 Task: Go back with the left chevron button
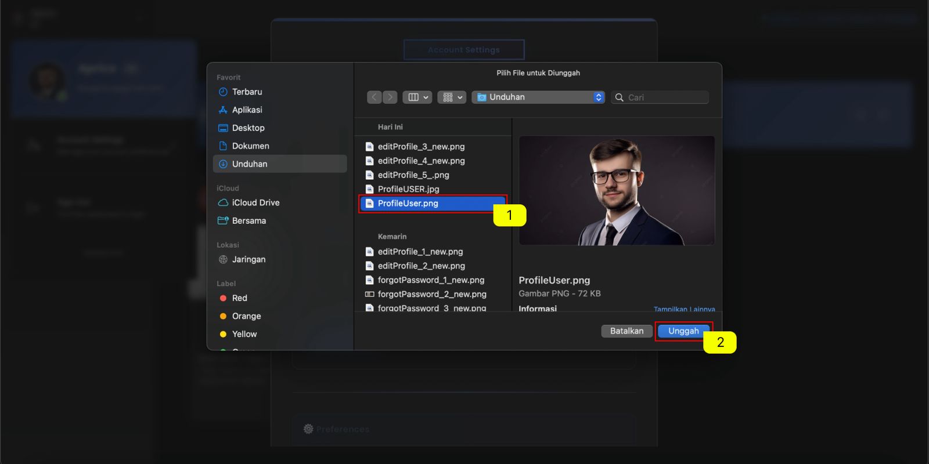[375, 97]
